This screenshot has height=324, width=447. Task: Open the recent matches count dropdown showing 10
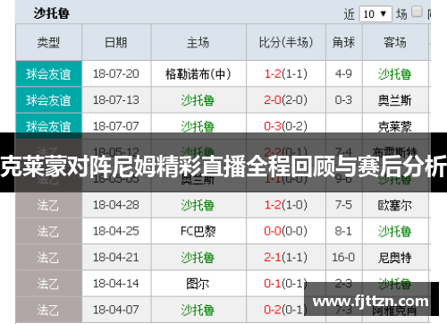[x=375, y=13]
